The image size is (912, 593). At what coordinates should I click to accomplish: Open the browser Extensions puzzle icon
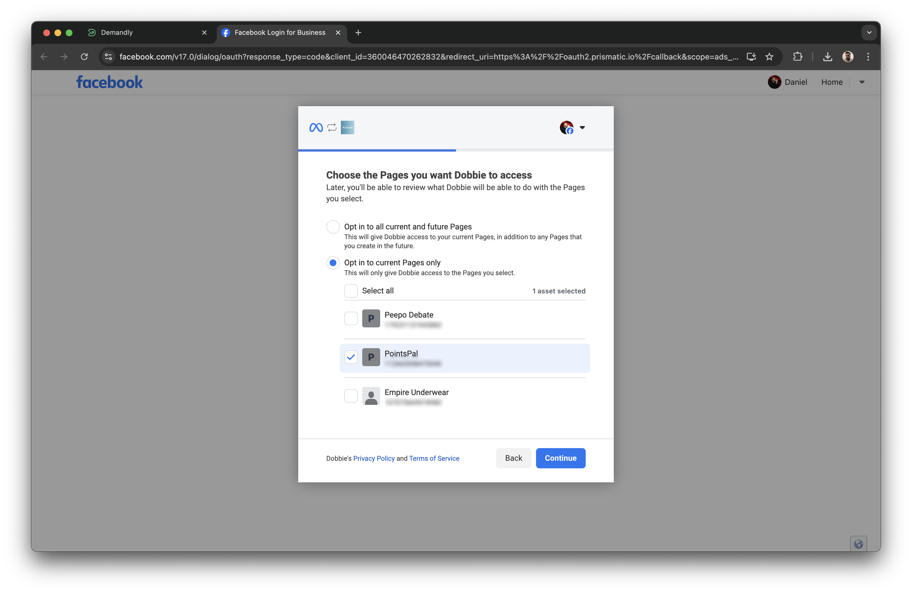[798, 56]
